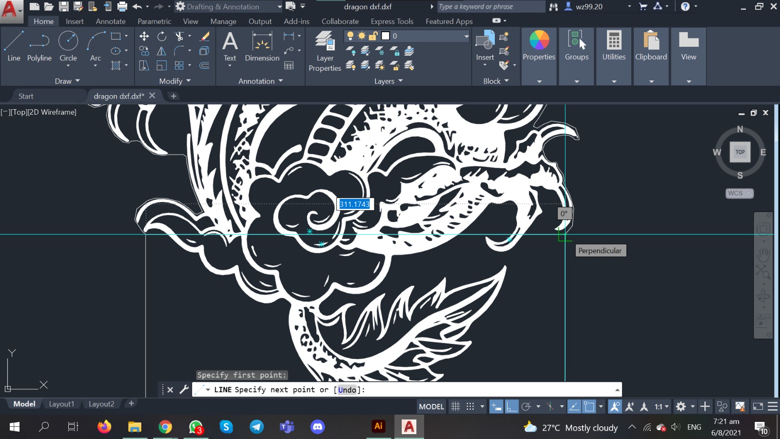Screen dimensions: 780x439
Task: Click the Explode tool
Action: pos(205,51)
